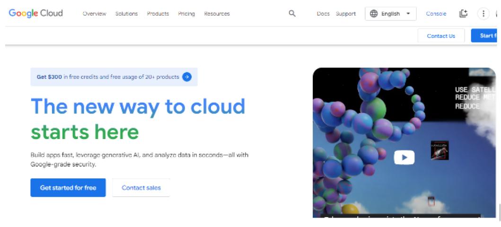Open the Resources menu
The image size is (501, 227).
coord(217,14)
